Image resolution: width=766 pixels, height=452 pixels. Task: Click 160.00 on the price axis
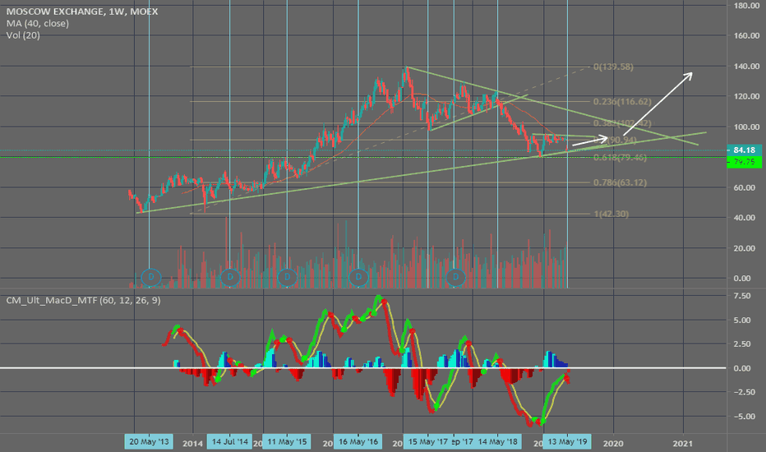click(746, 35)
